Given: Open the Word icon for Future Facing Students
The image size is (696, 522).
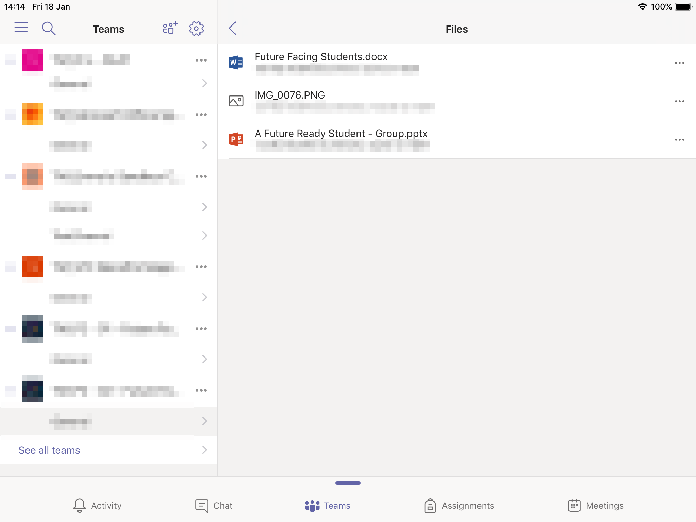Looking at the screenshot, I should [x=236, y=63].
